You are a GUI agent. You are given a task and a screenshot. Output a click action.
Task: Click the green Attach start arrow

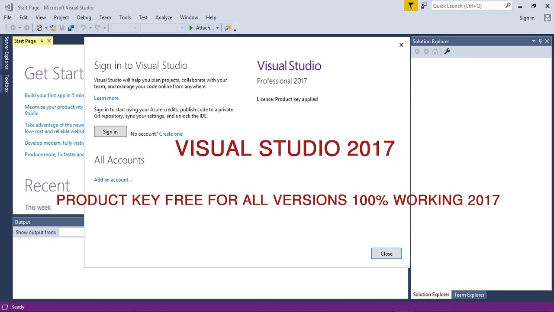(191, 28)
